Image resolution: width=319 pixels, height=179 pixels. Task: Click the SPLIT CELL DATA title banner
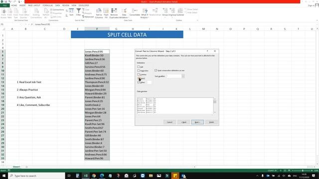(127, 34)
